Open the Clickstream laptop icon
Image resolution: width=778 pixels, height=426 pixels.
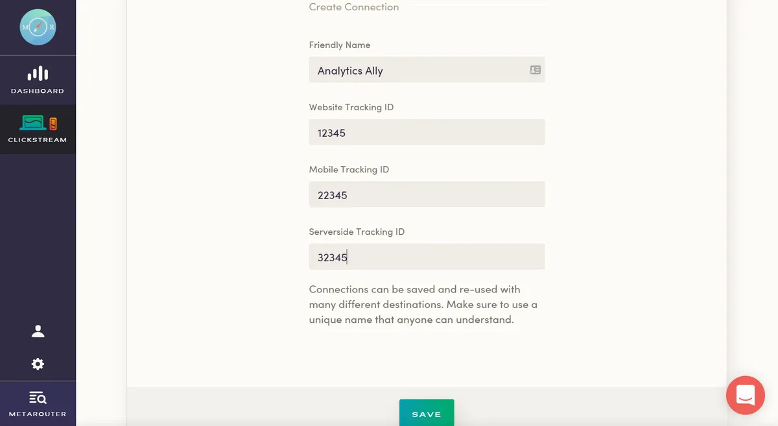[33, 123]
